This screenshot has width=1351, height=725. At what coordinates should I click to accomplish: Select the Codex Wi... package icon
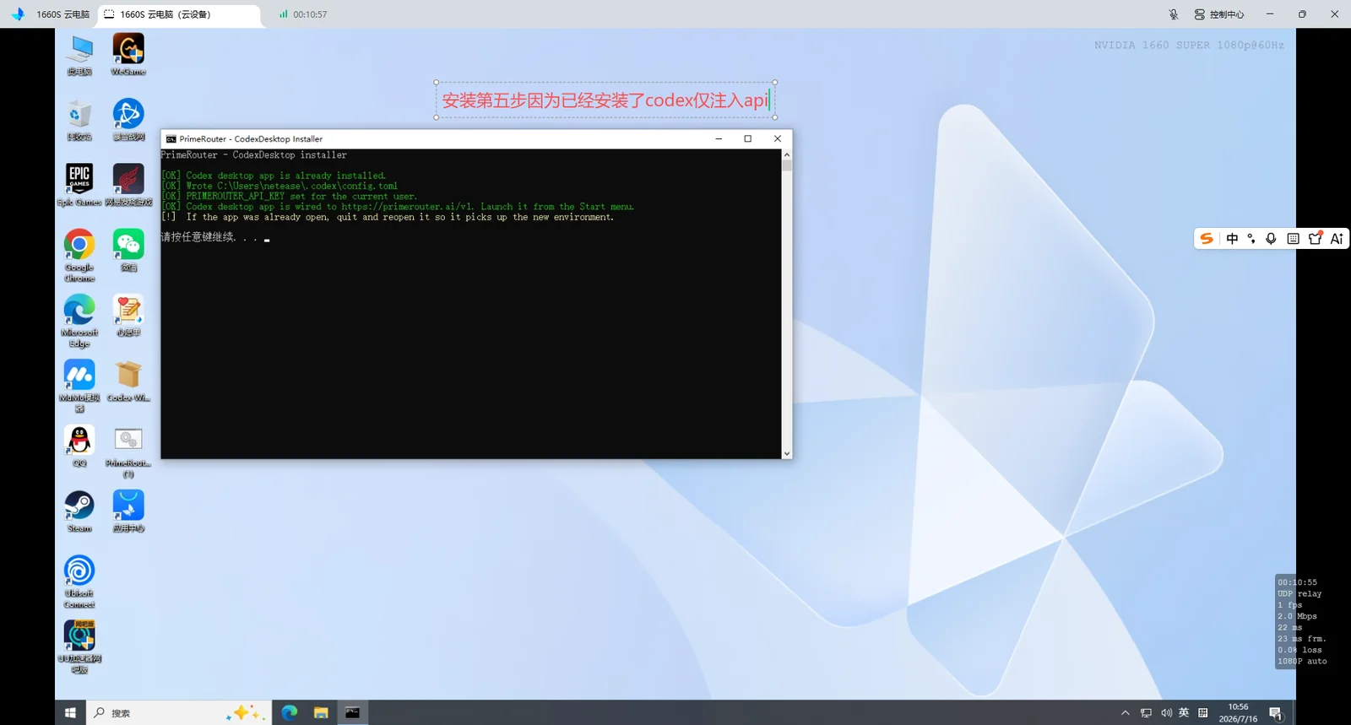click(128, 381)
